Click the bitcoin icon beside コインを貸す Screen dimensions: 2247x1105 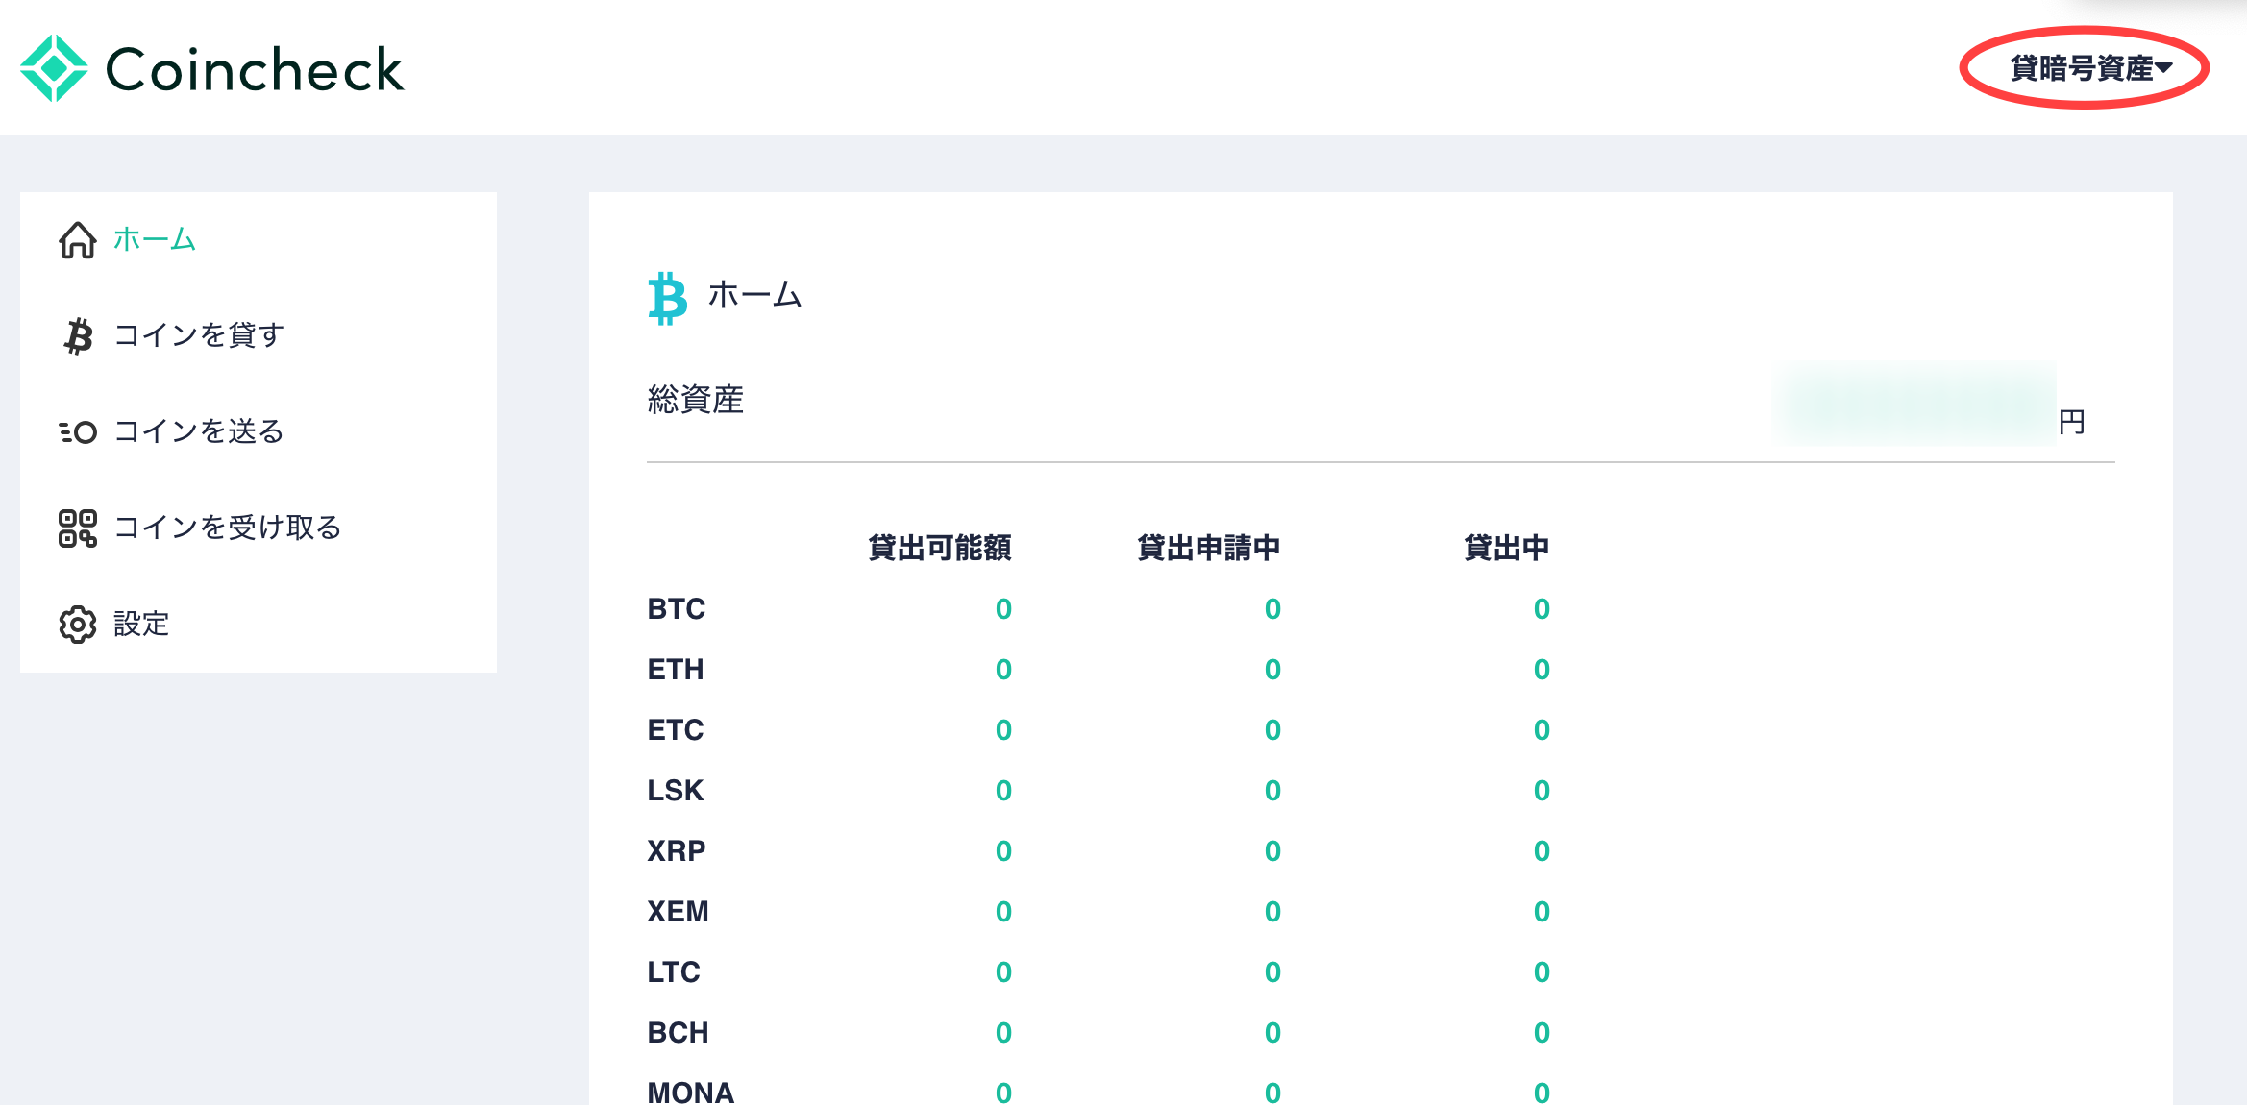pyautogui.click(x=79, y=336)
